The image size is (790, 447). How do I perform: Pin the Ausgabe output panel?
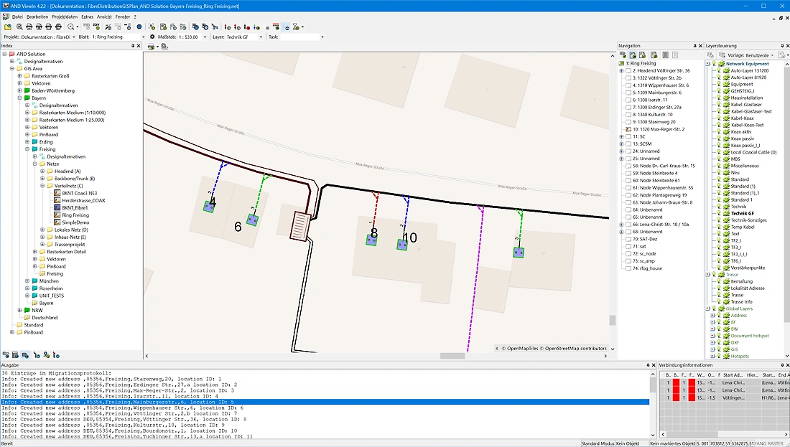tap(648, 365)
